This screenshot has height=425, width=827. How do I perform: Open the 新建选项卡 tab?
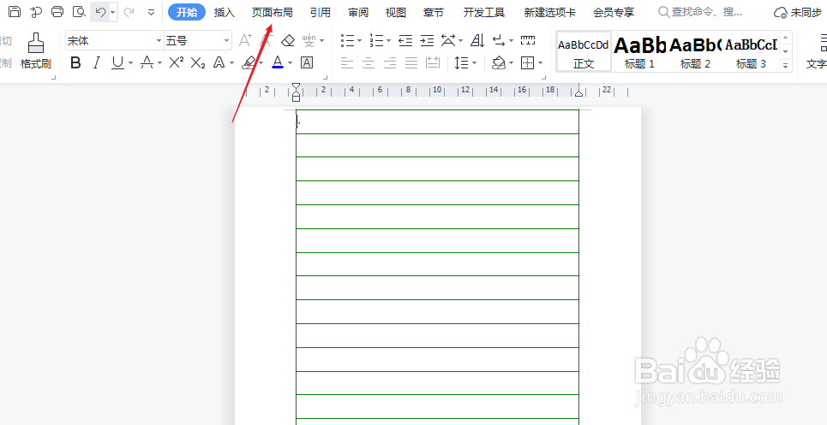click(549, 13)
